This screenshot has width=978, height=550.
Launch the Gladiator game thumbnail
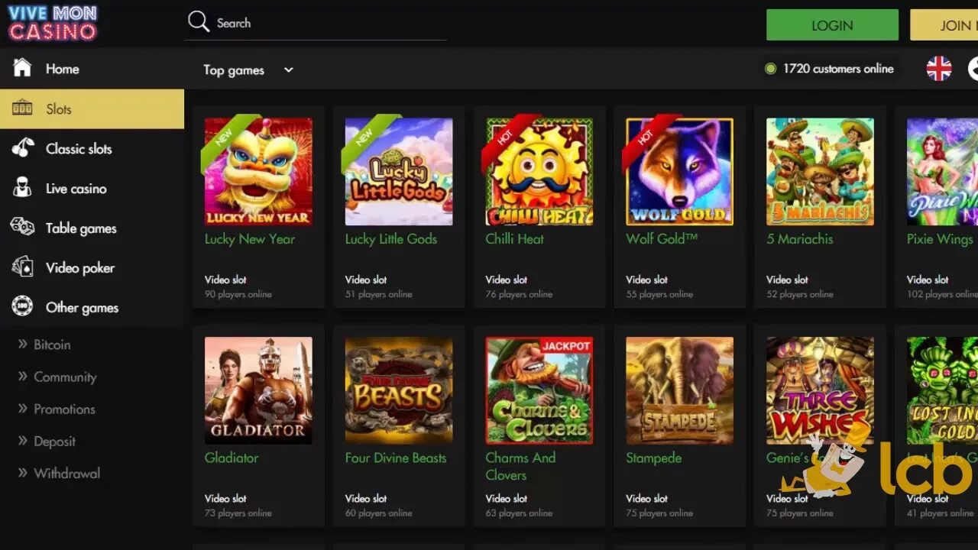pyautogui.click(x=258, y=390)
